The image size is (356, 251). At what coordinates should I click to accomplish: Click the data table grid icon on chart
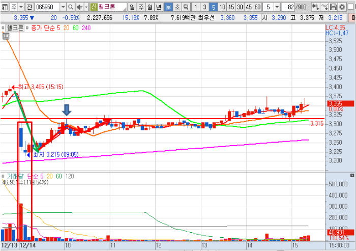(x=6, y=36)
